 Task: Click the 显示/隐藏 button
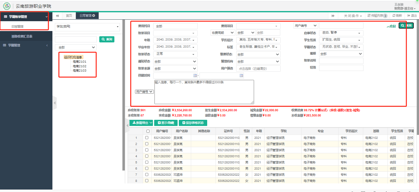click(x=166, y=123)
